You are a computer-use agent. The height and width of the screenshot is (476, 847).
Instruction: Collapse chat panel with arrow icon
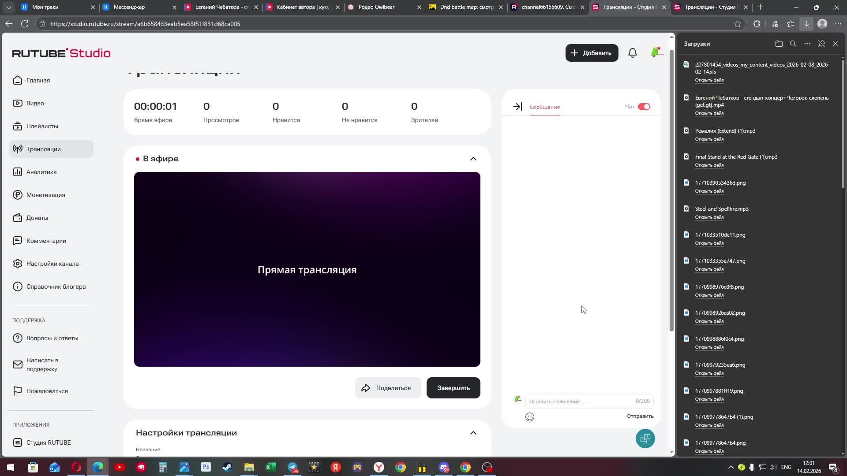point(517,107)
